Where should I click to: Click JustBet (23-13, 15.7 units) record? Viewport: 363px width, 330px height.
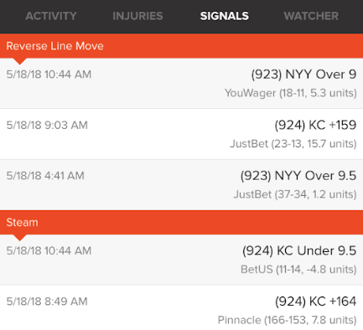tap(293, 144)
